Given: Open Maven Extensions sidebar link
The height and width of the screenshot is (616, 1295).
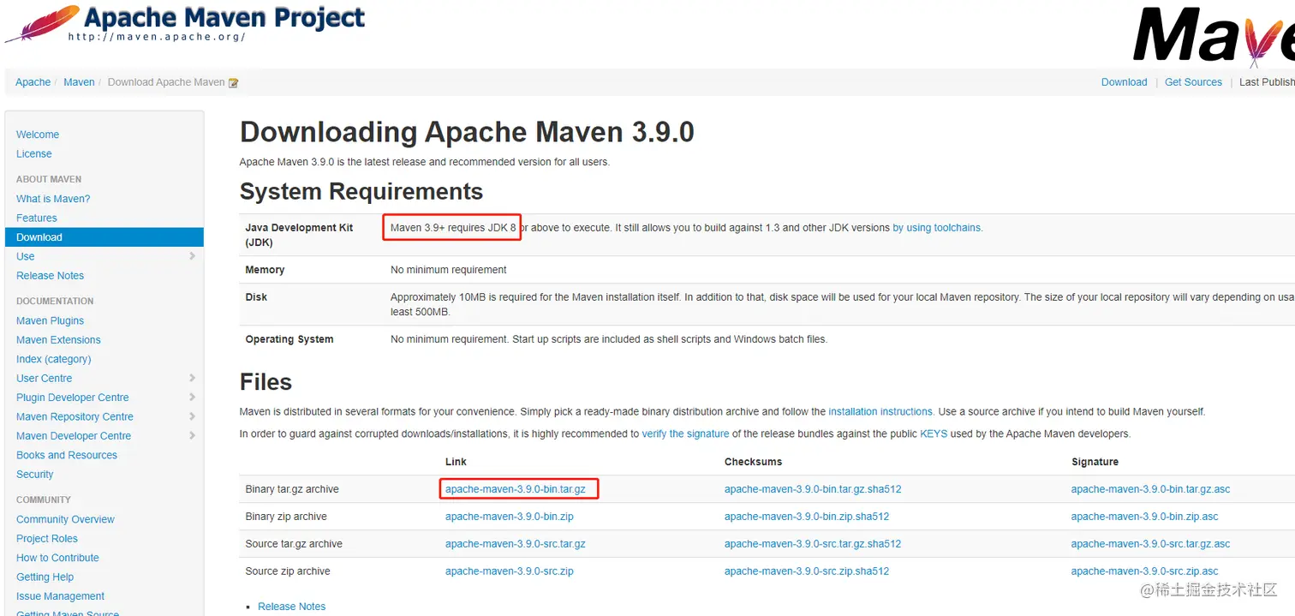Looking at the screenshot, I should point(58,340).
